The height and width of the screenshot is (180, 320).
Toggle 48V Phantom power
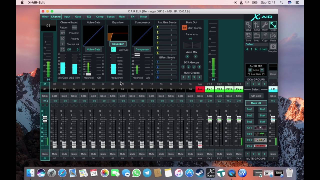coord(63,33)
